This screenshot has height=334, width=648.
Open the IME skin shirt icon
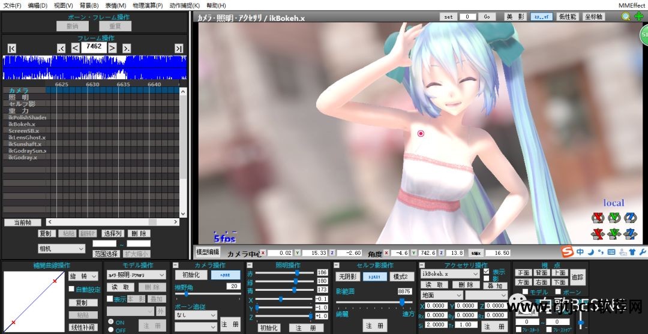(633, 252)
